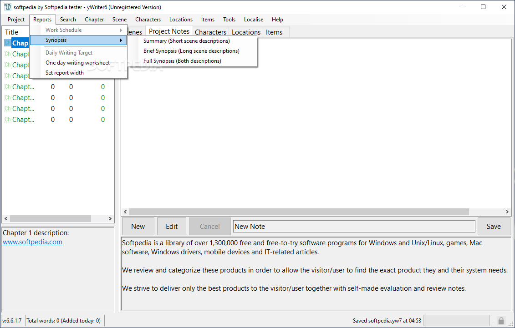Open the Search menu
Viewport: 515px width, 328px height.
(68, 20)
